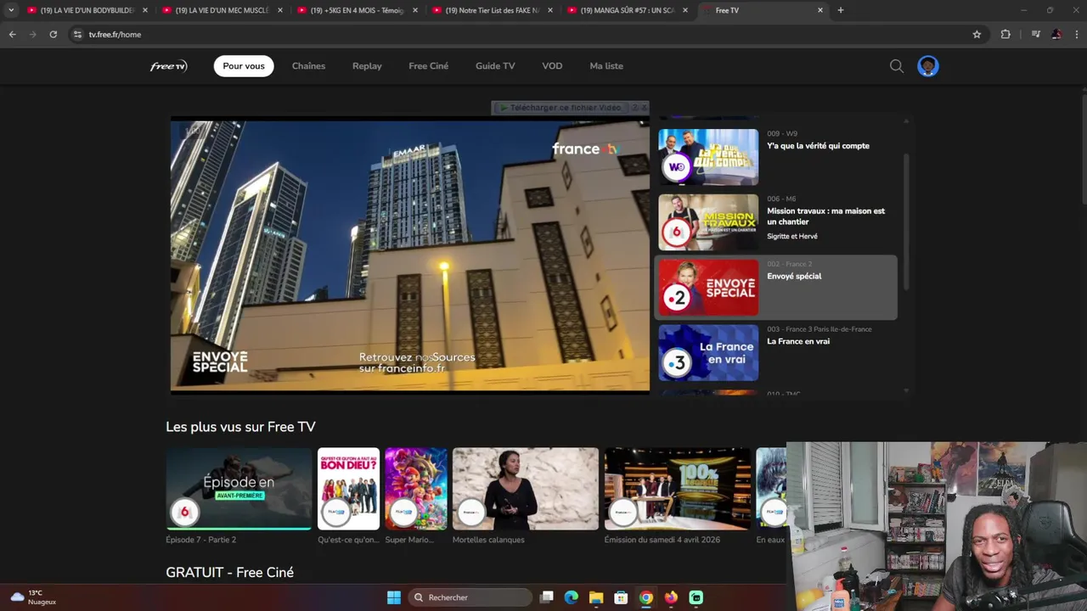This screenshot has height=611, width=1087.
Task: Open the Free Ciné section
Action: [x=428, y=66]
